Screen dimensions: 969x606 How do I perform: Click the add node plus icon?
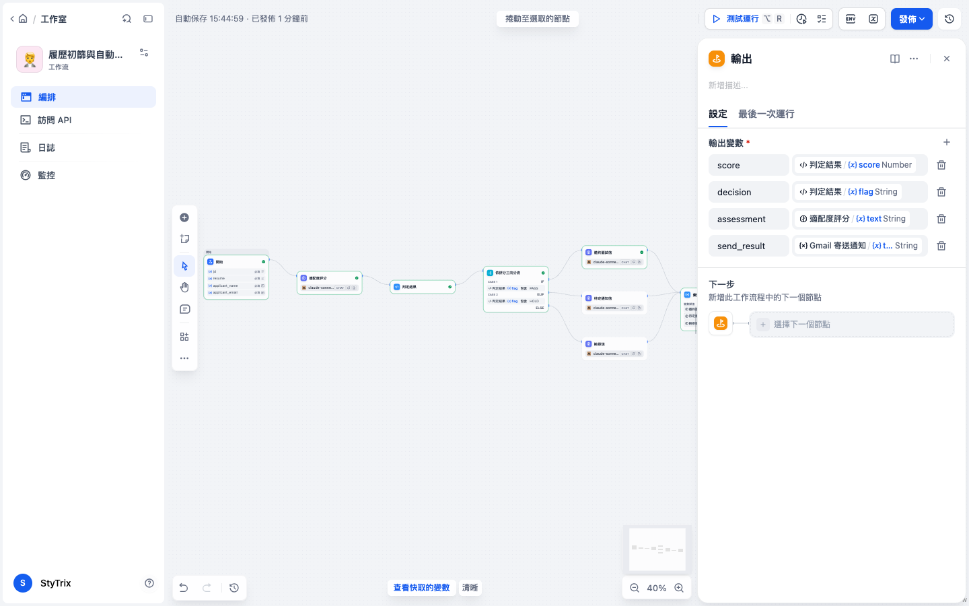[x=184, y=217]
